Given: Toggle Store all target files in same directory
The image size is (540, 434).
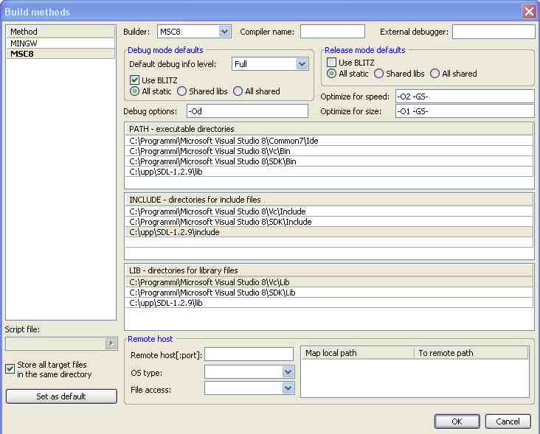Looking at the screenshot, I should pyautogui.click(x=10, y=369).
